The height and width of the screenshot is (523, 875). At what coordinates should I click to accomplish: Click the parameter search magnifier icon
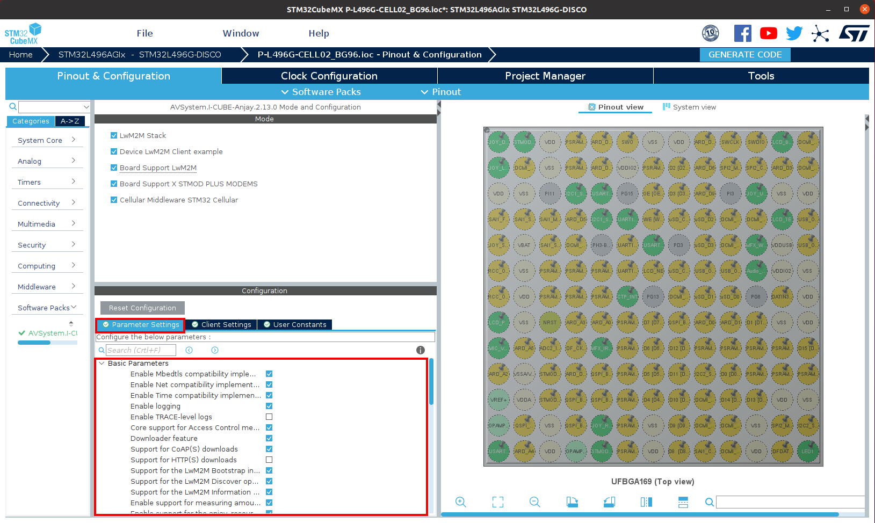(x=102, y=350)
